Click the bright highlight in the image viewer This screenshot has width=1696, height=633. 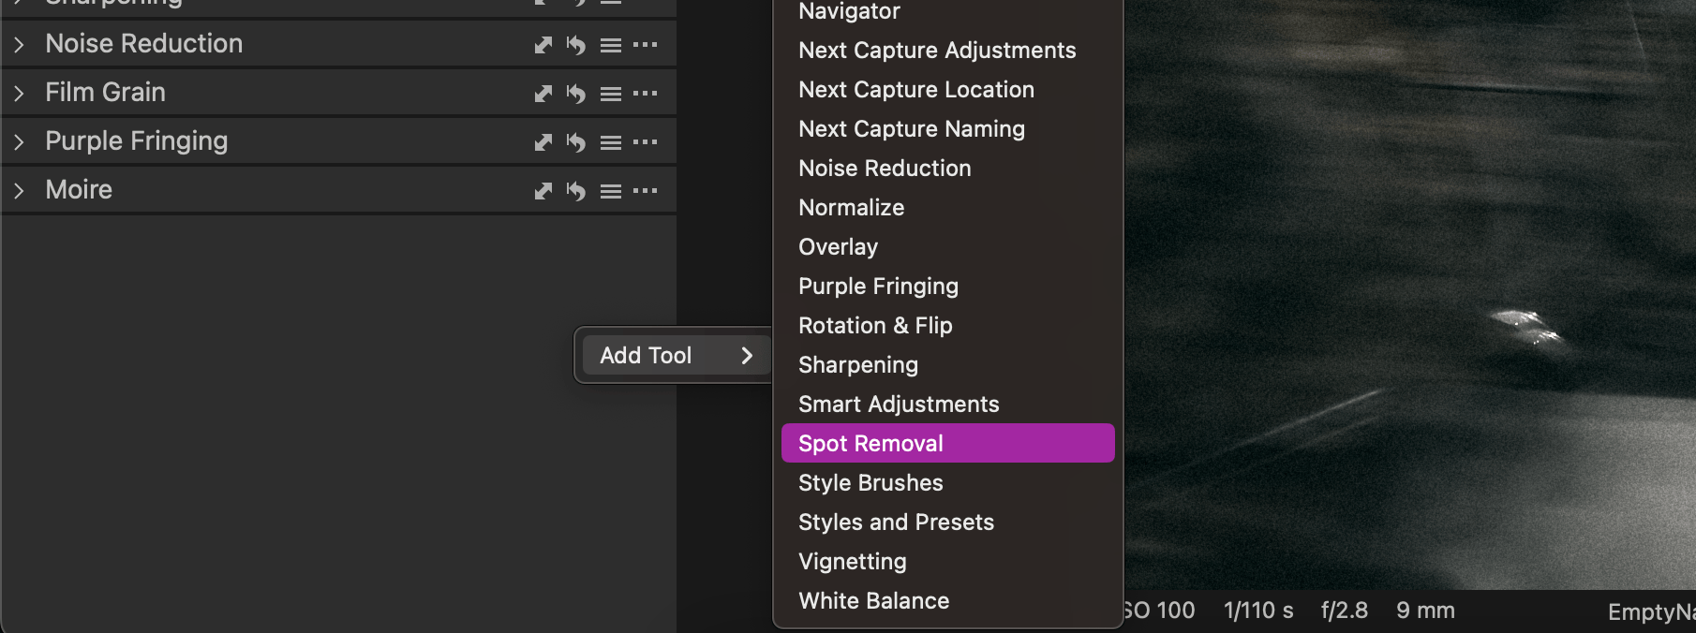point(1525,324)
